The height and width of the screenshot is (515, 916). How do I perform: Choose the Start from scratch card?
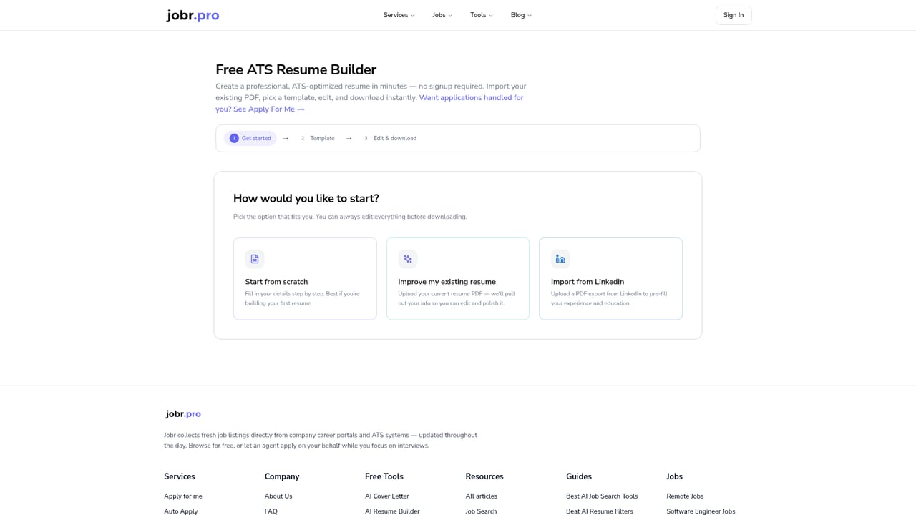[x=305, y=278]
